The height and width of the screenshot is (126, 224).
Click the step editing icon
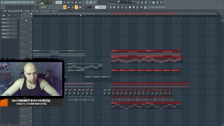(72, 7)
